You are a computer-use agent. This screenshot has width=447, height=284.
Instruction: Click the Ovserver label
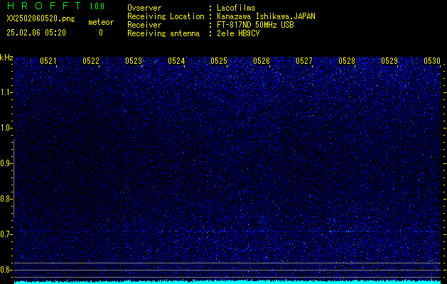pyautogui.click(x=144, y=8)
